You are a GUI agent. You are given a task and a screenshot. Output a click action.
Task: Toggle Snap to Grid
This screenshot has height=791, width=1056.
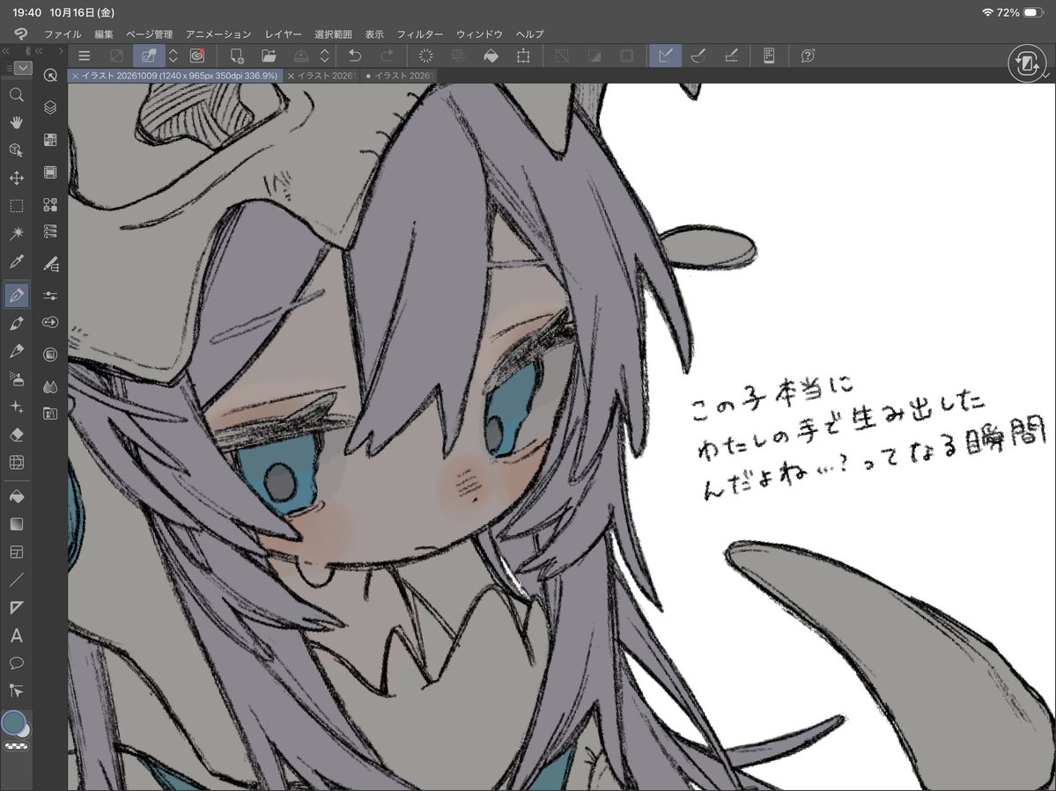(731, 55)
